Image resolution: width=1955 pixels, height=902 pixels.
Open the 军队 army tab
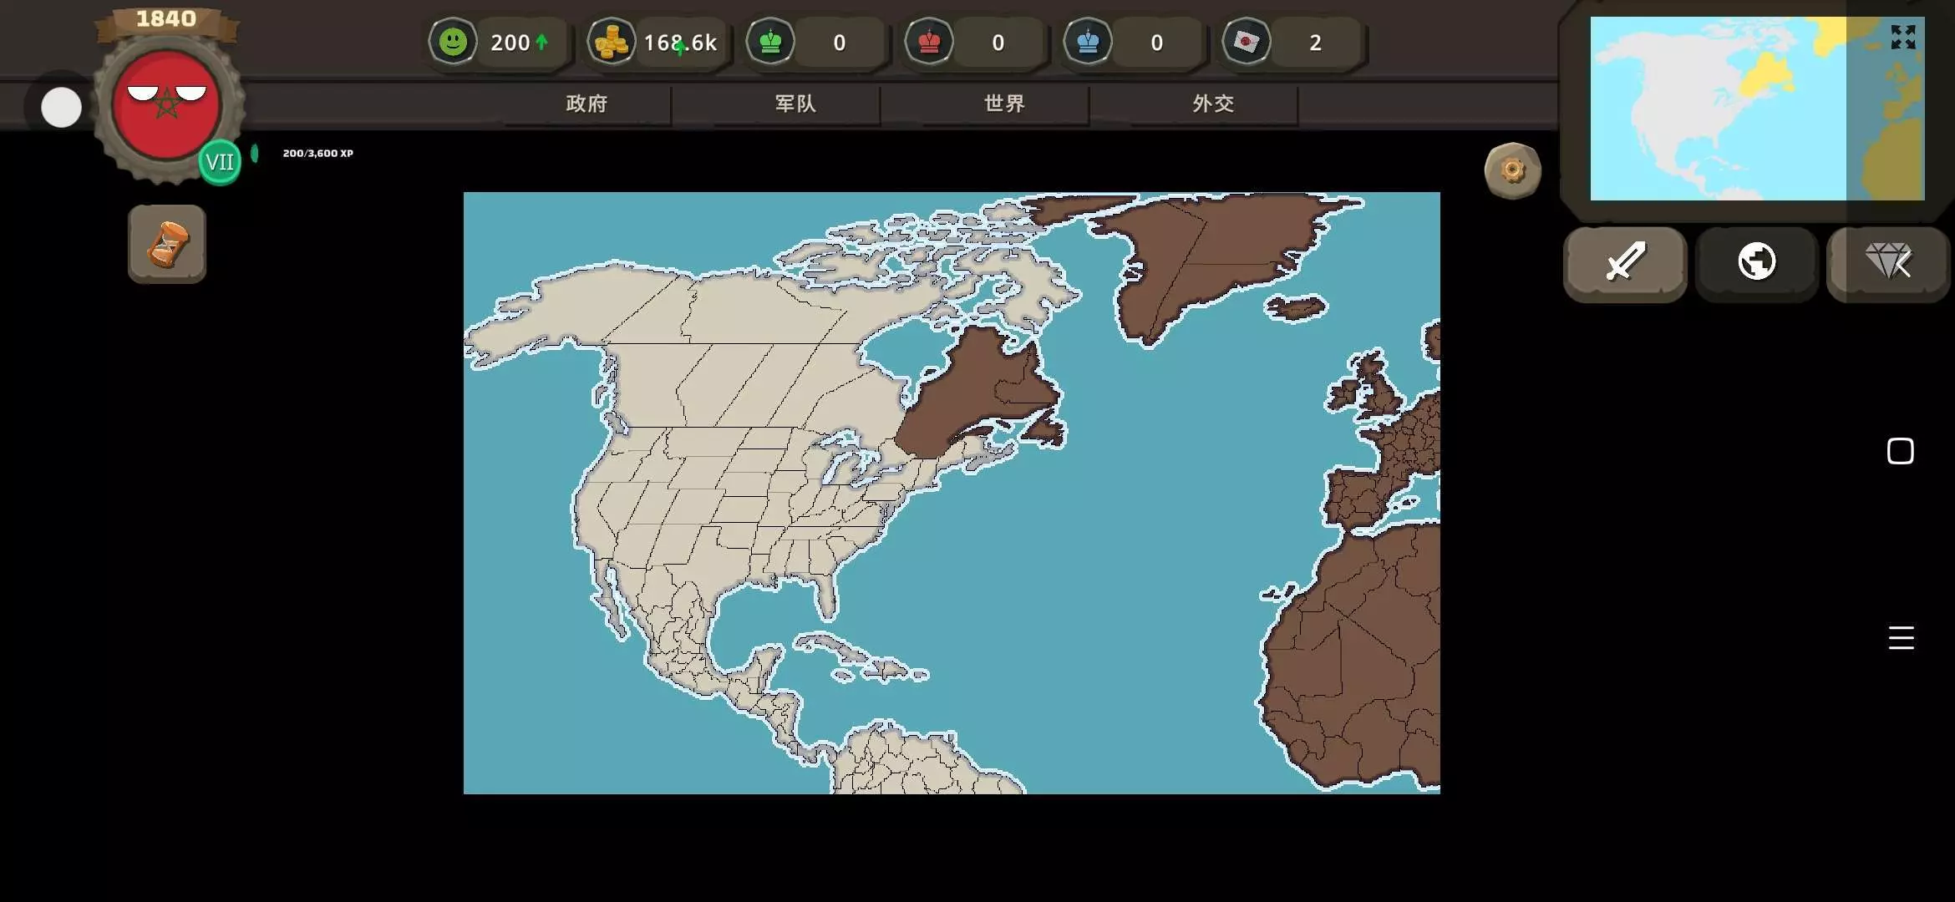pos(795,104)
